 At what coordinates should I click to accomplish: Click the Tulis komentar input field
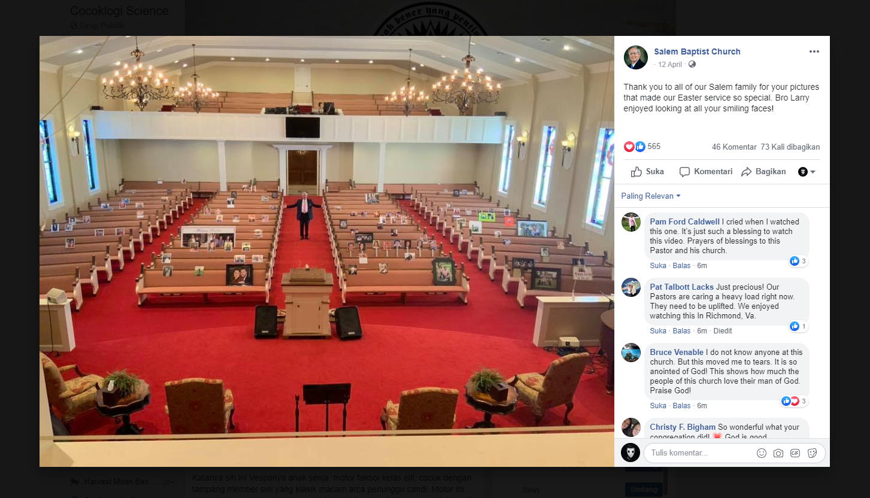[x=698, y=453]
